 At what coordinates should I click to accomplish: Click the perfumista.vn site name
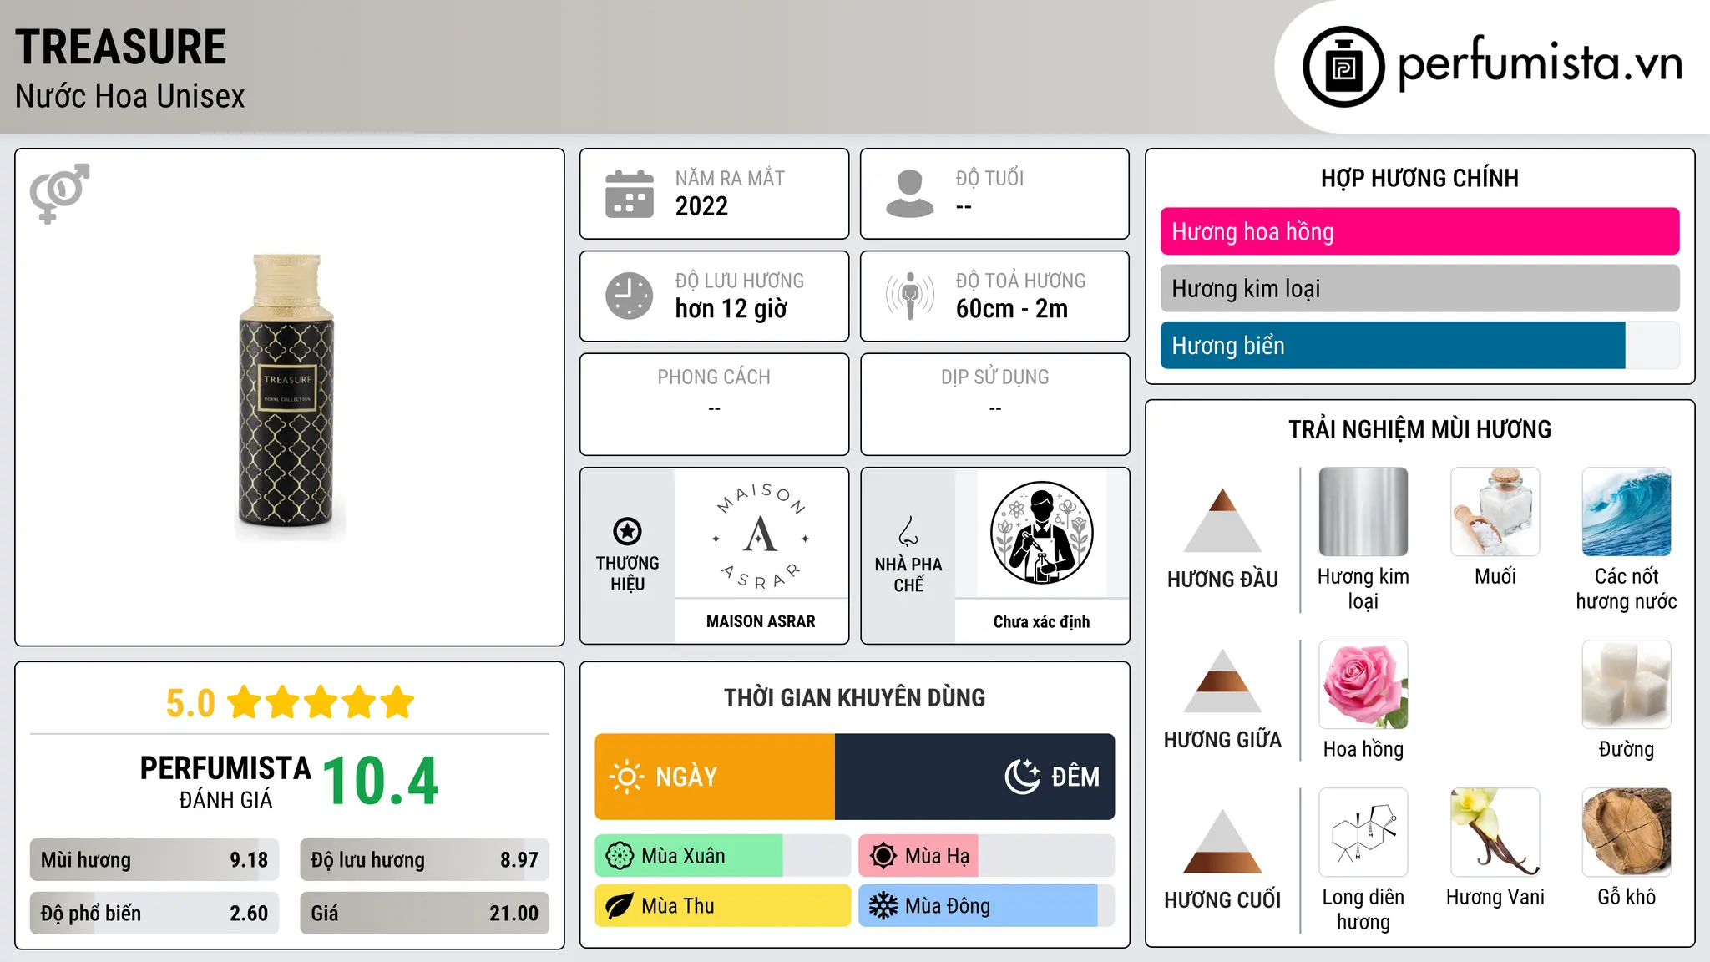pos(1541,63)
